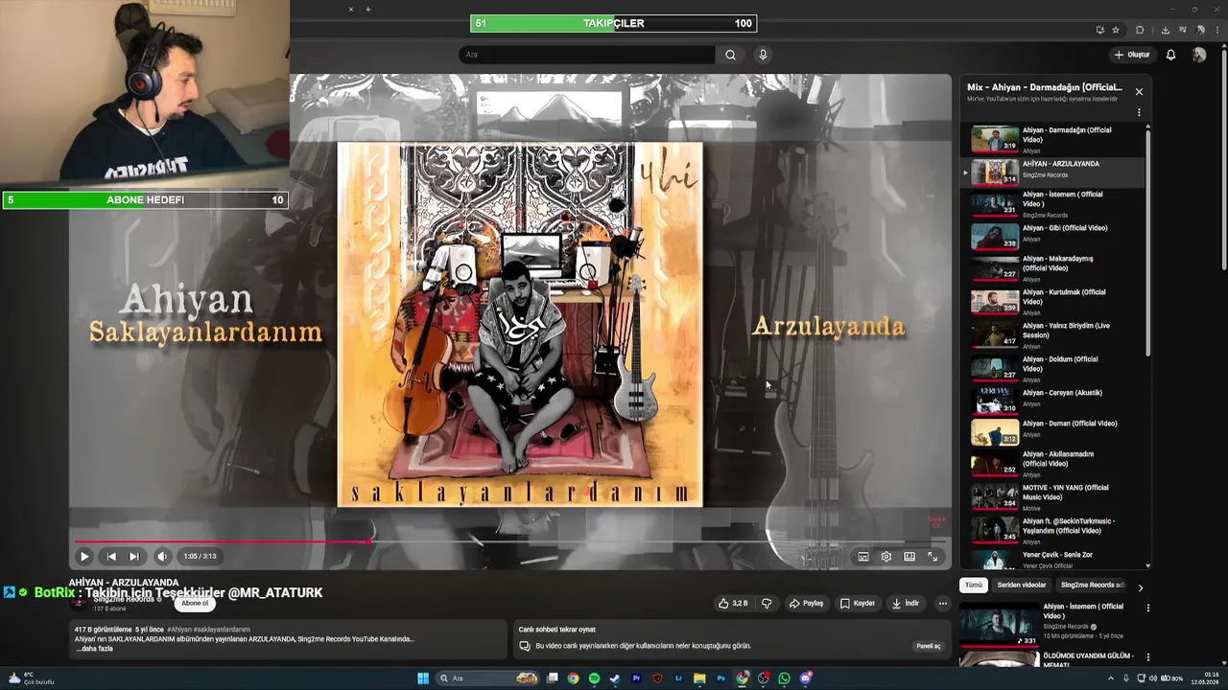
Task: Open video player settings gear
Action: pos(886,557)
